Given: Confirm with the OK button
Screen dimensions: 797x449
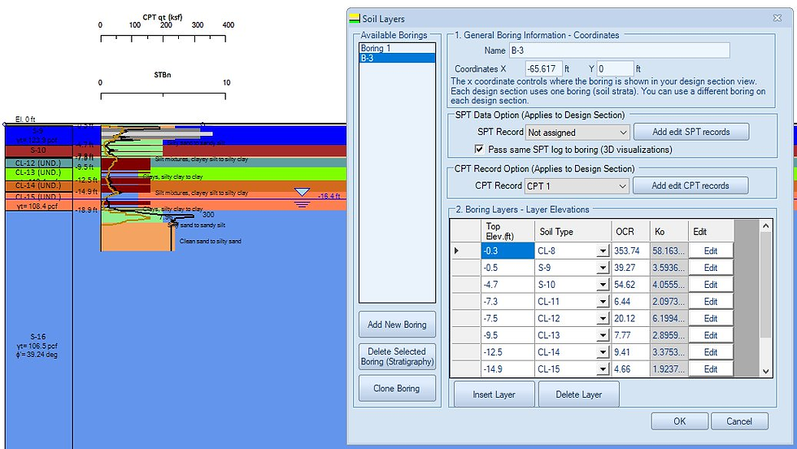Looking at the screenshot, I should [x=680, y=421].
